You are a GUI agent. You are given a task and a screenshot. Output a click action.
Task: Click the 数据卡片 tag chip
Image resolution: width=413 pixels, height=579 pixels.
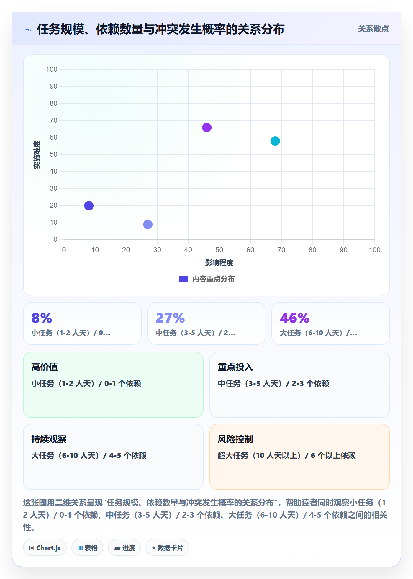tap(168, 548)
